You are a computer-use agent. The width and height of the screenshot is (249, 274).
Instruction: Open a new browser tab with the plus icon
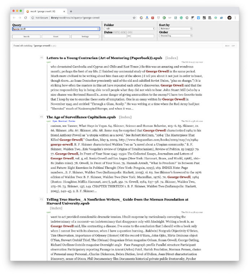(x=71, y=11)
